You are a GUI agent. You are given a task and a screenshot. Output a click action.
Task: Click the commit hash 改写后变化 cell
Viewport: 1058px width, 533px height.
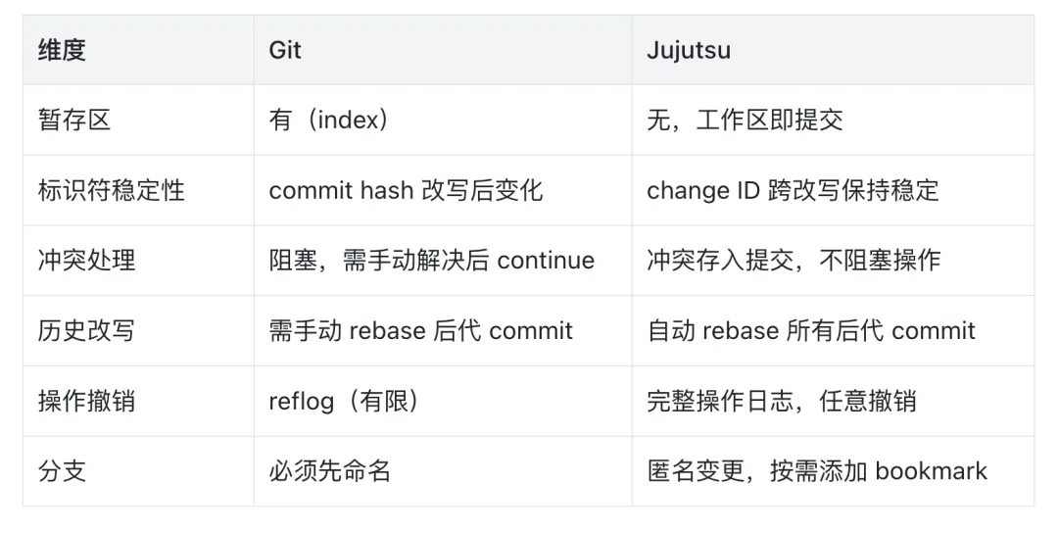[x=406, y=190]
